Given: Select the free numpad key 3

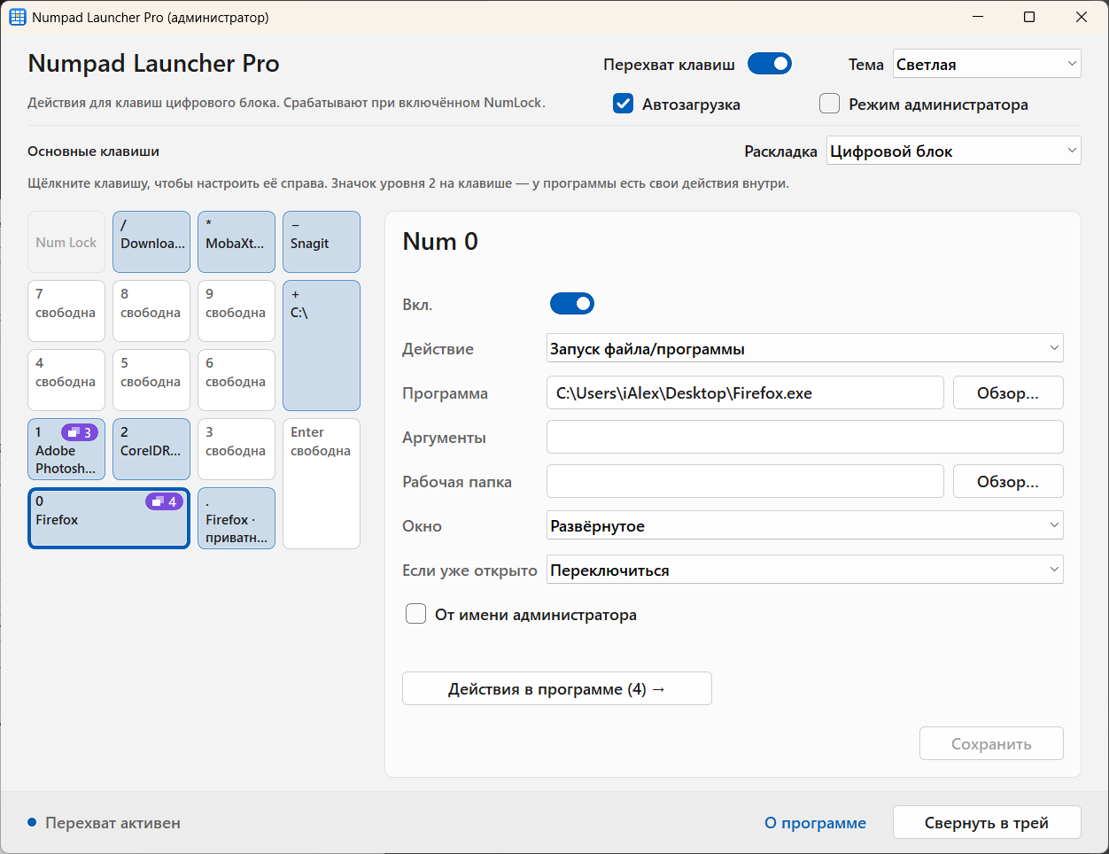Looking at the screenshot, I should [x=237, y=449].
